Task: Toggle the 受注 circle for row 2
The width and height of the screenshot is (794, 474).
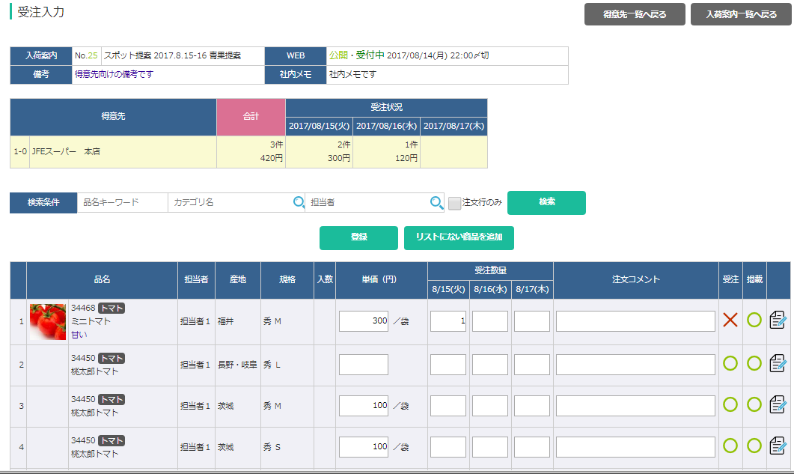Action: click(730, 363)
